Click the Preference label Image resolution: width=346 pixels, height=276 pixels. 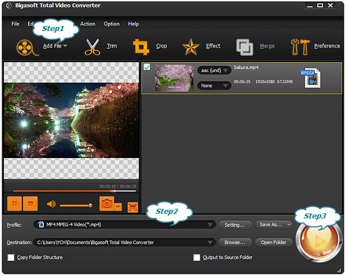pyautogui.click(x=327, y=46)
